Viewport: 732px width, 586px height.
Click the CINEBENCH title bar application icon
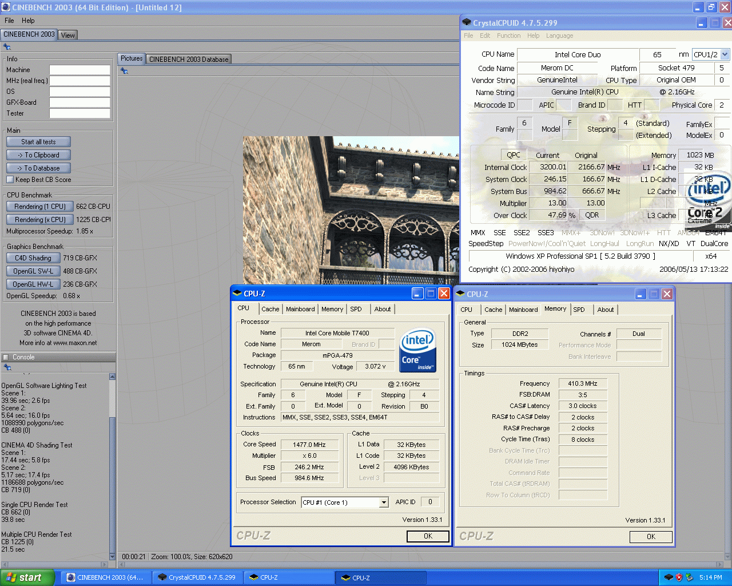[6, 7]
